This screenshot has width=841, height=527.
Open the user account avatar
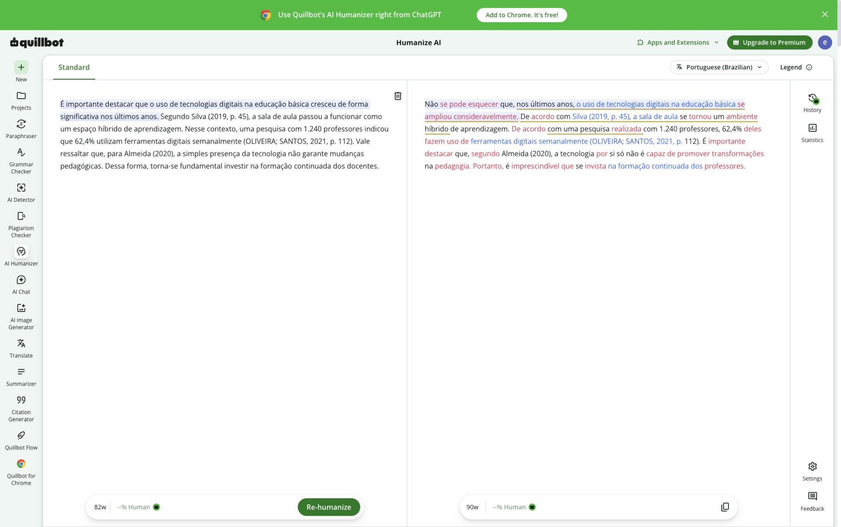click(x=825, y=43)
